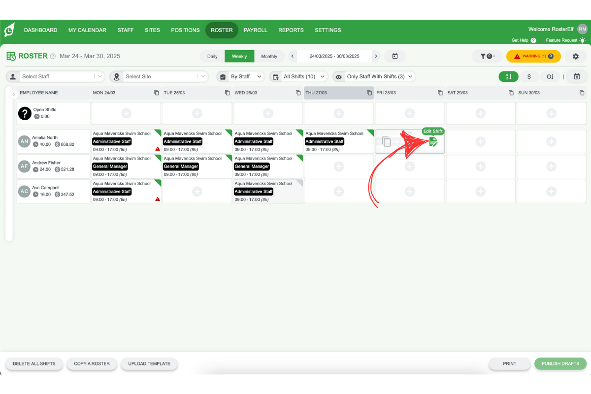Sort shifts by time with clock icon
The width and height of the screenshot is (591, 394).
pyautogui.click(x=550, y=77)
